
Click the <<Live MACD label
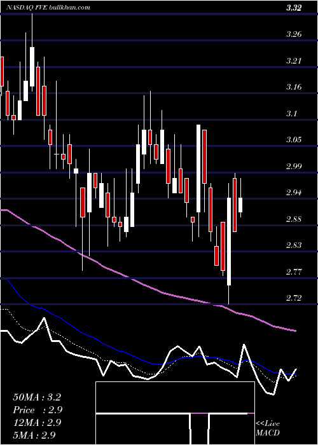[x=268, y=428]
